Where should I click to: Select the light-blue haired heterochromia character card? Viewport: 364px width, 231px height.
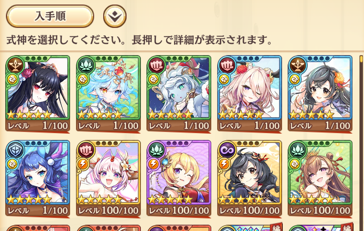tap(108, 94)
